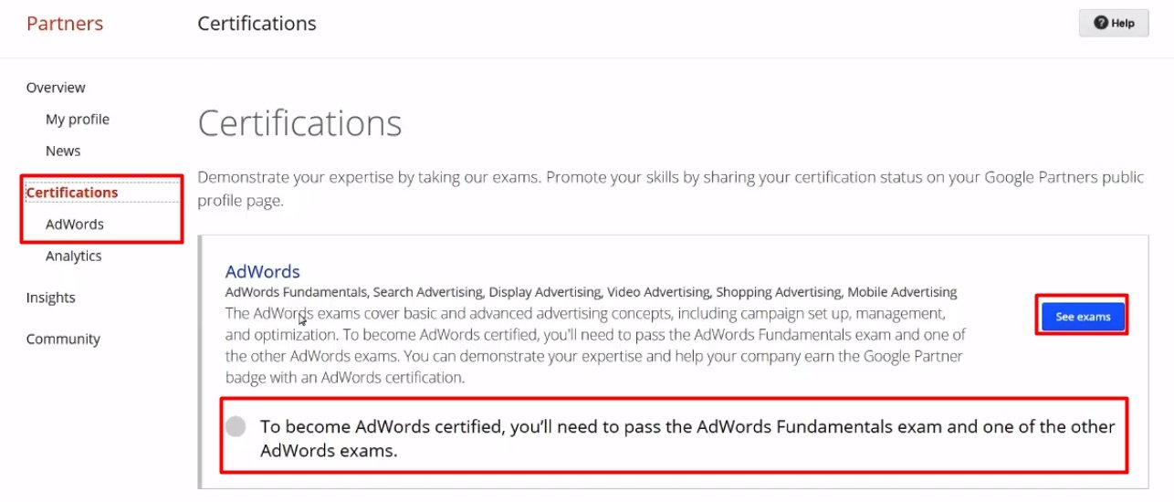
Task: Click the "The AdWords exams cover" description paragraph
Action: coord(594,345)
